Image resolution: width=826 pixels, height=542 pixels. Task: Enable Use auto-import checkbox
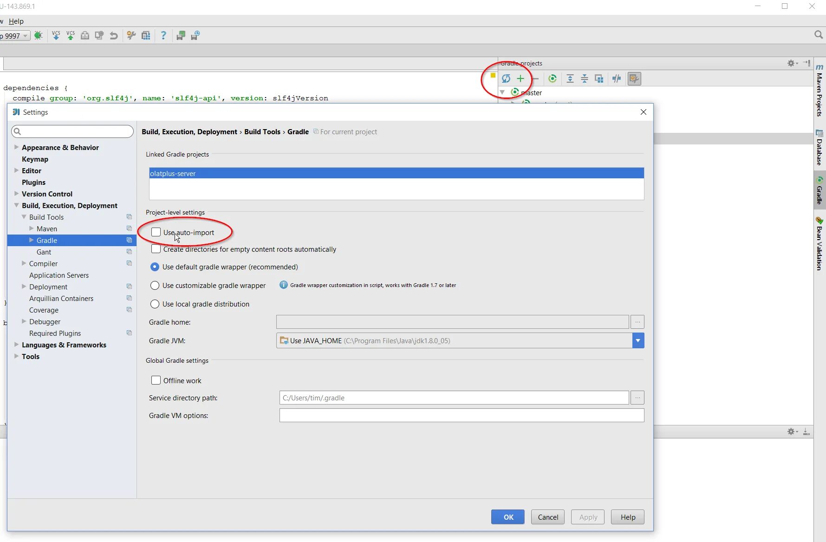click(156, 232)
